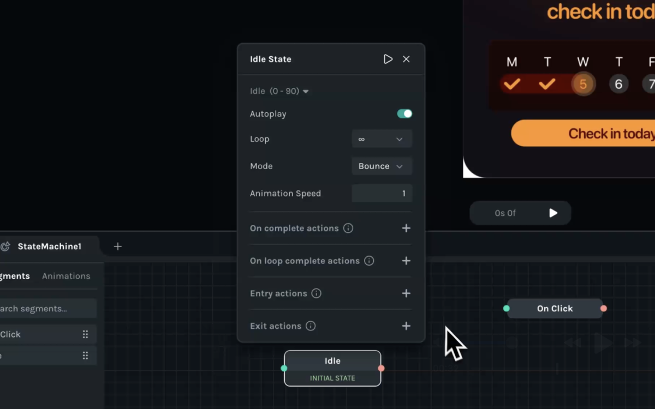The width and height of the screenshot is (655, 409).
Task: Show info for Exit actions
Action: (x=311, y=326)
